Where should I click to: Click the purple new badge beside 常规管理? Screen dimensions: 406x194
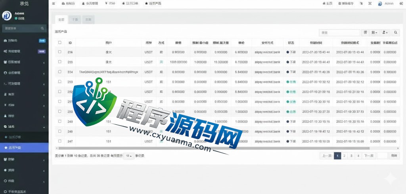pyautogui.click(x=42, y=51)
